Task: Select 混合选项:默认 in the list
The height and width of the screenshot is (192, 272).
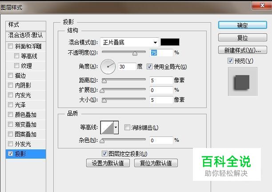Action: pyautogui.click(x=26, y=36)
